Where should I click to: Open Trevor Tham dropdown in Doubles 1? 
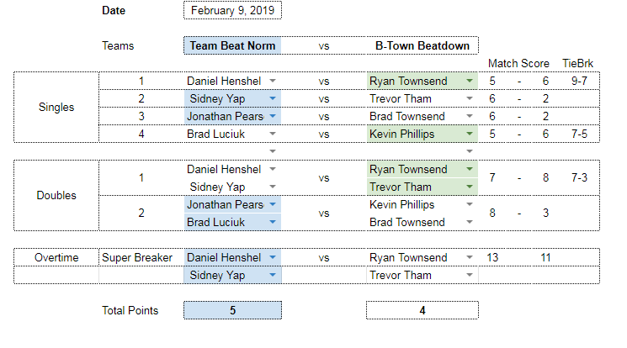coord(470,187)
